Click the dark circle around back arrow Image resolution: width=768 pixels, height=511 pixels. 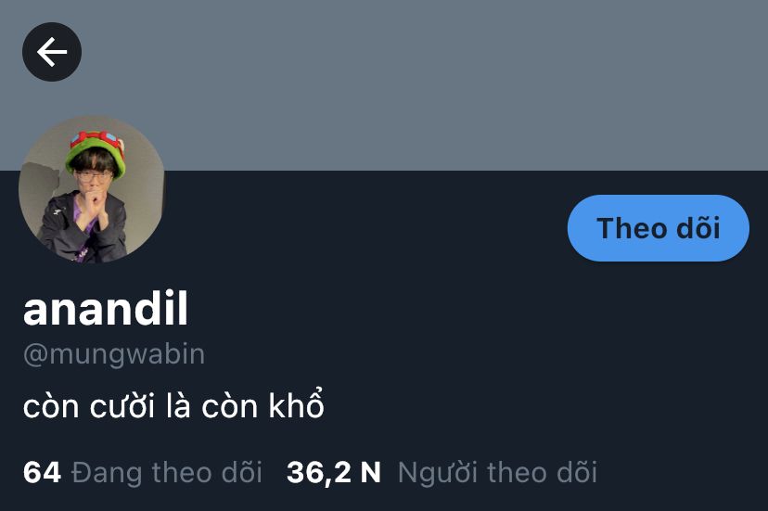click(52, 52)
